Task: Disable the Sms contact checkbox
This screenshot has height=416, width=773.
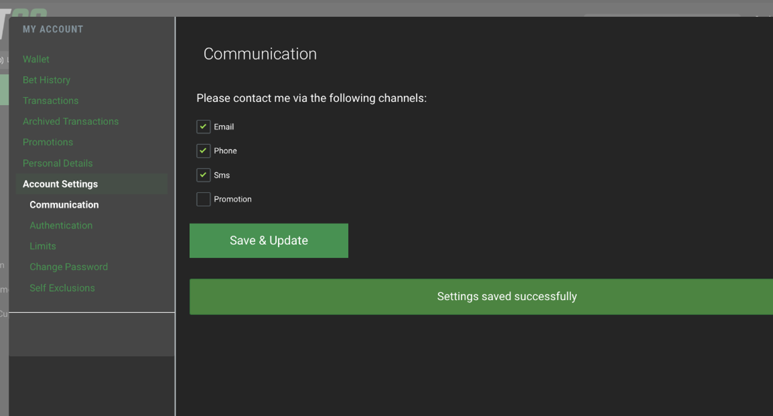Action: 203,175
